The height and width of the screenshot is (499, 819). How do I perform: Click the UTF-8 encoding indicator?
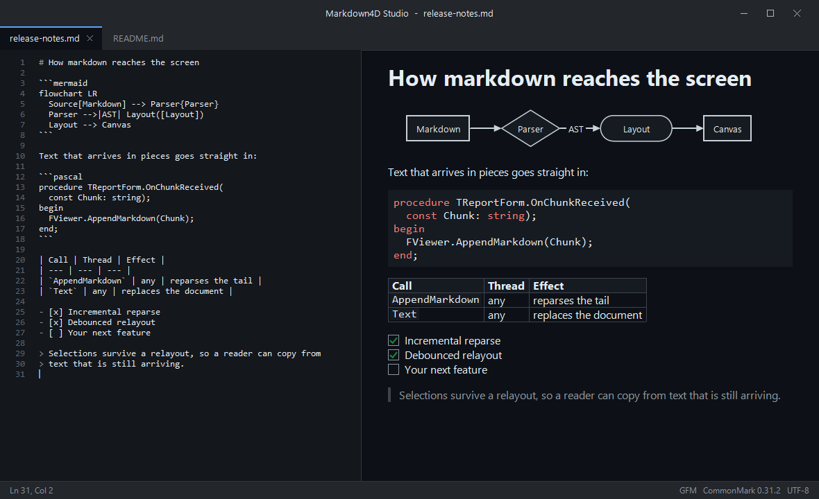798,491
